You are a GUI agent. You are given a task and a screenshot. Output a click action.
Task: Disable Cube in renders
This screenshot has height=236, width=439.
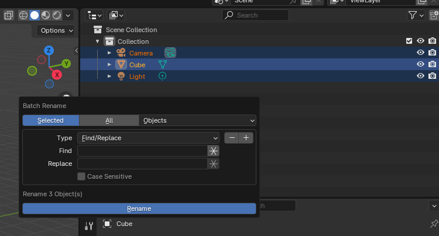[x=433, y=64]
